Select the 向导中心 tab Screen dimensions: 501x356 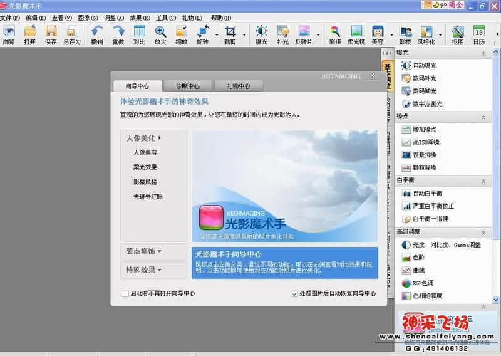(x=137, y=86)
